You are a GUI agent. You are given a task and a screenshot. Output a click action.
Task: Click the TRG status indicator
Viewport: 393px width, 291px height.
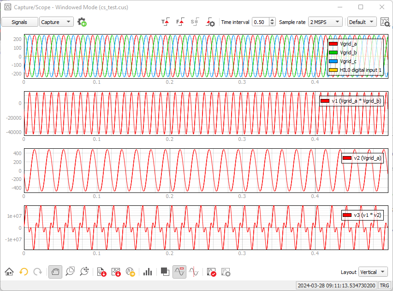tap(384, 285)
